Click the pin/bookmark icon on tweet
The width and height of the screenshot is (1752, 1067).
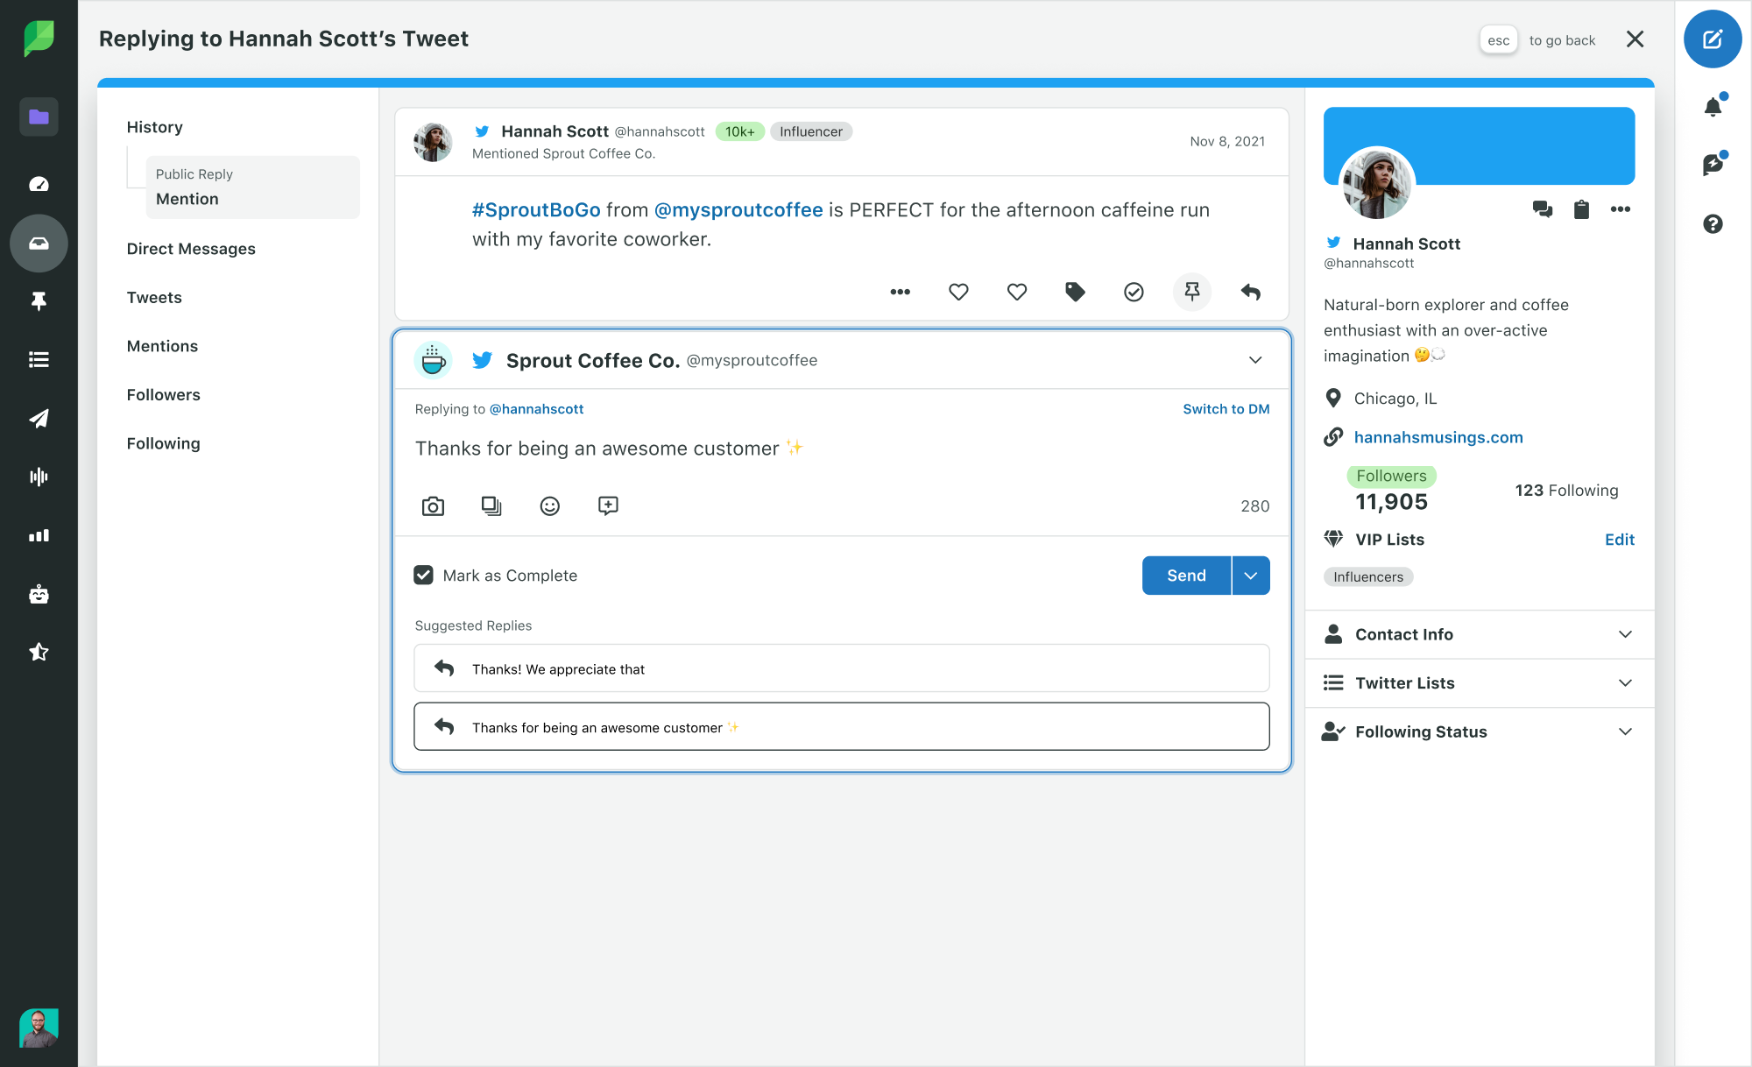1191,290
